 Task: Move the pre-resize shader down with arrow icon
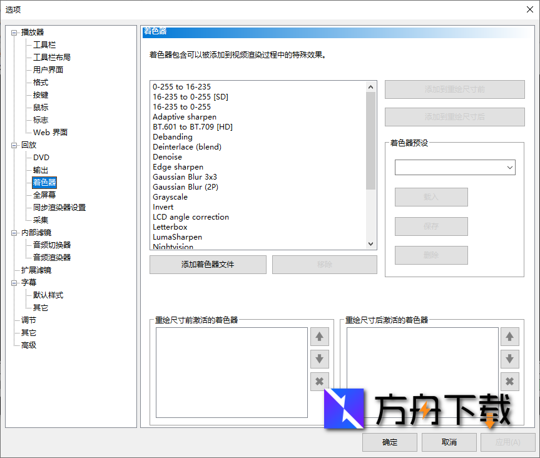319,359
